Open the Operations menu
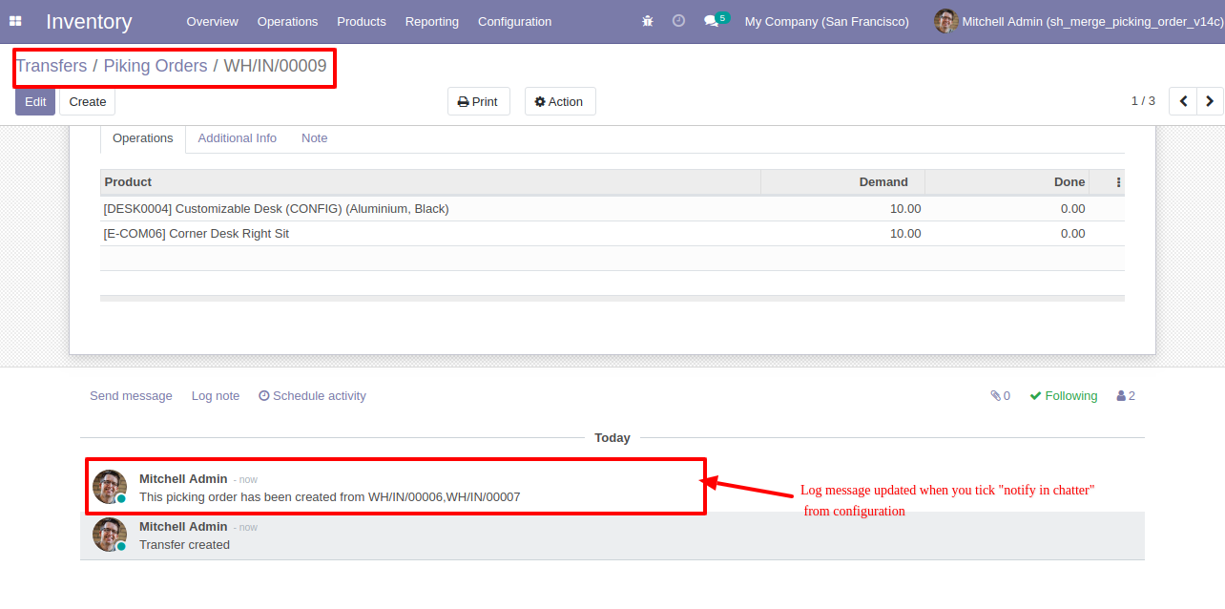 pyautogui.click(x=287, y=21)
